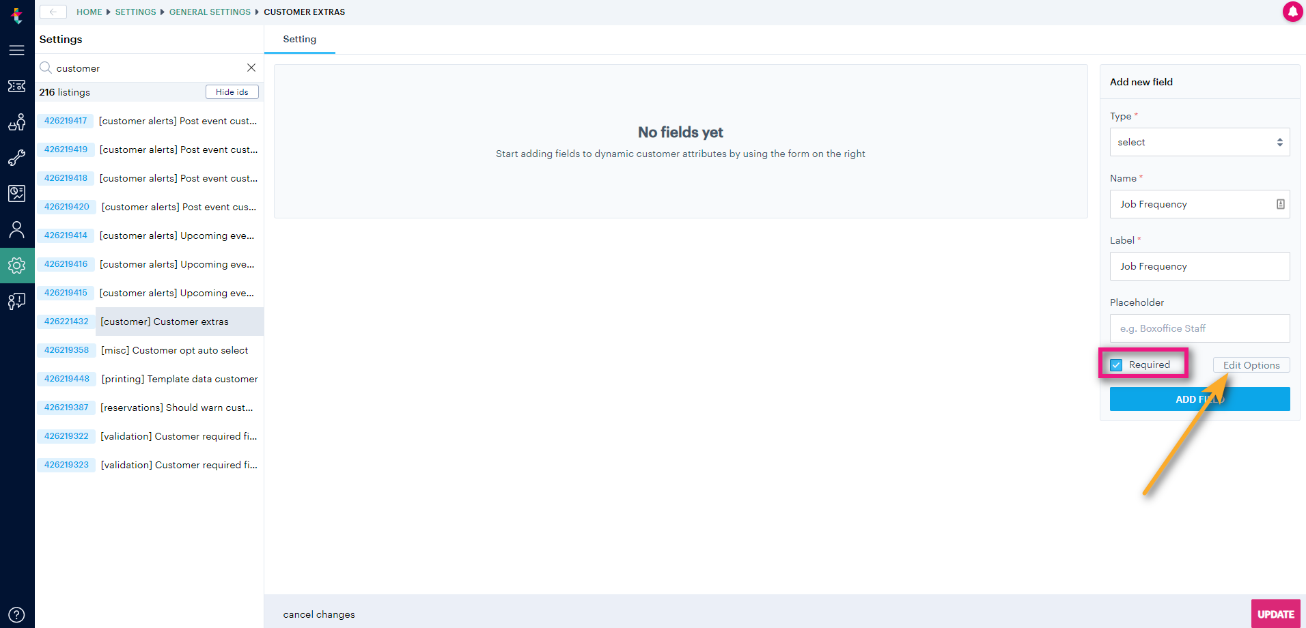Open the tickets icon in sidebar
The image size is (1306, 628).
17,86
